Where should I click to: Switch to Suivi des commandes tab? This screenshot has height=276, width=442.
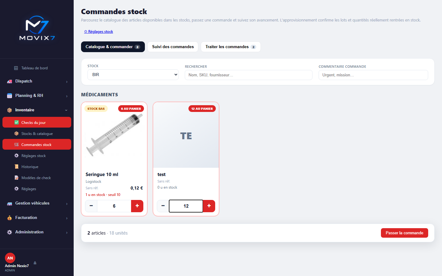click(173, 47)
